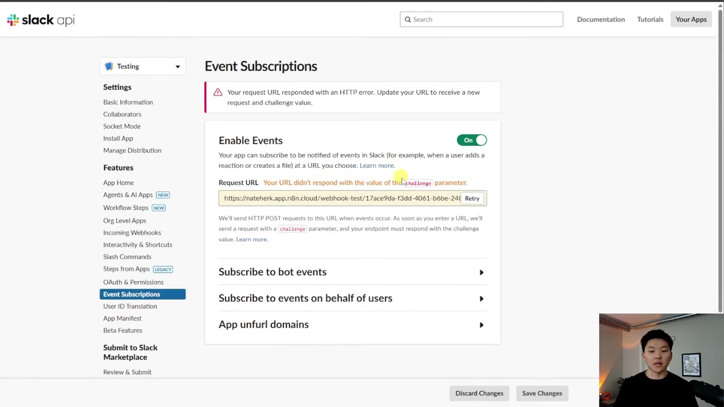
Task: Open Collaborators settings page
Action: pyautogui.click(x=122, y=114)
